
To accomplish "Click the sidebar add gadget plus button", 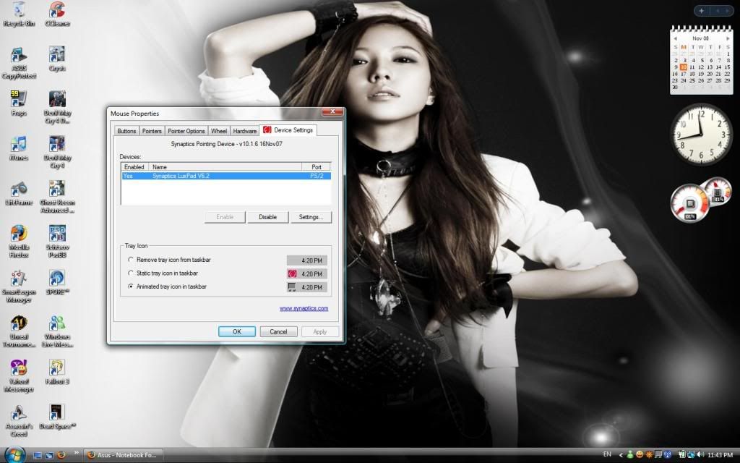I will 702,10.
